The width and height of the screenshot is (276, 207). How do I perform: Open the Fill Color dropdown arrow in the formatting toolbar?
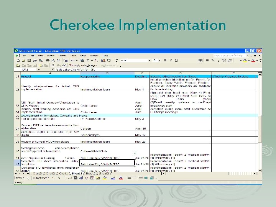(249, 61)
